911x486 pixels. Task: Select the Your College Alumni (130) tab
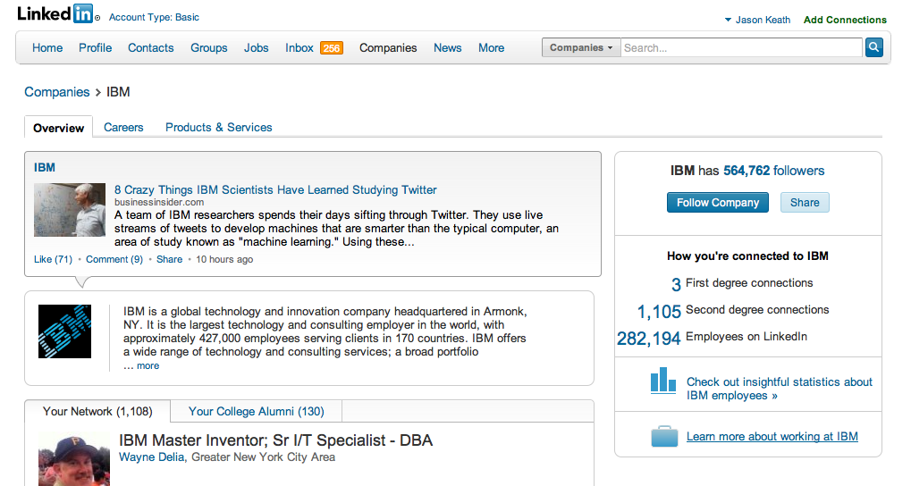pyautogui.click(x=257, y=411)
